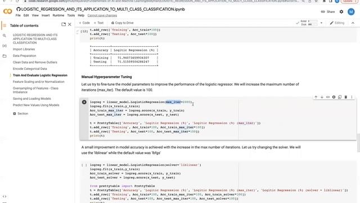The width and height of the screenshot is (360, 203).
Task: Move the selected cell down
Action: pos(322,97)
